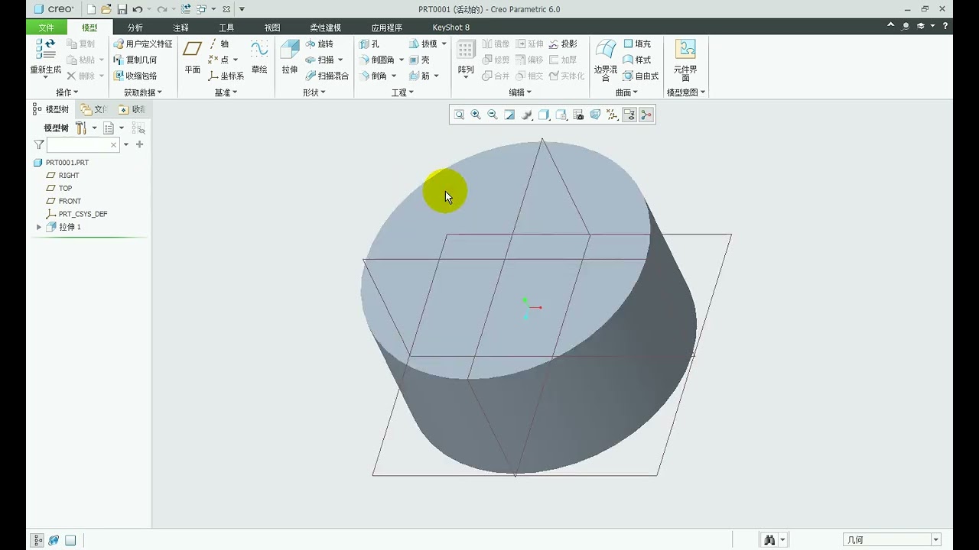Open the 分析 ribbon tab

pos(135,27)
